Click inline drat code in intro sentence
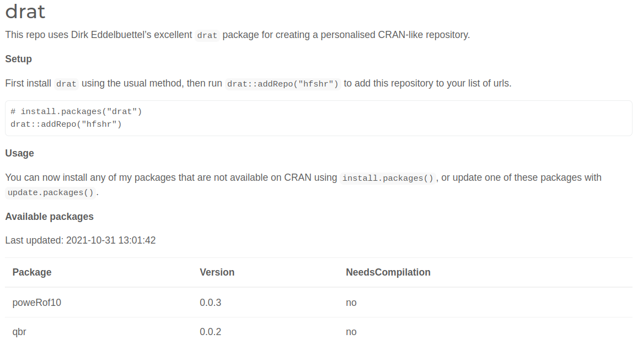 pyautogui.click(x=207, y=36)
